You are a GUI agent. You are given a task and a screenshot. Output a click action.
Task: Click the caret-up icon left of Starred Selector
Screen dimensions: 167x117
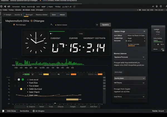coord(51,25)
